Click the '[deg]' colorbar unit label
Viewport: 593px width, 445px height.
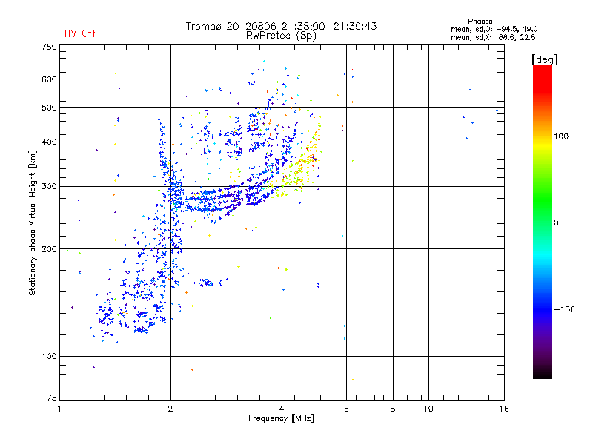click(544, 59)
